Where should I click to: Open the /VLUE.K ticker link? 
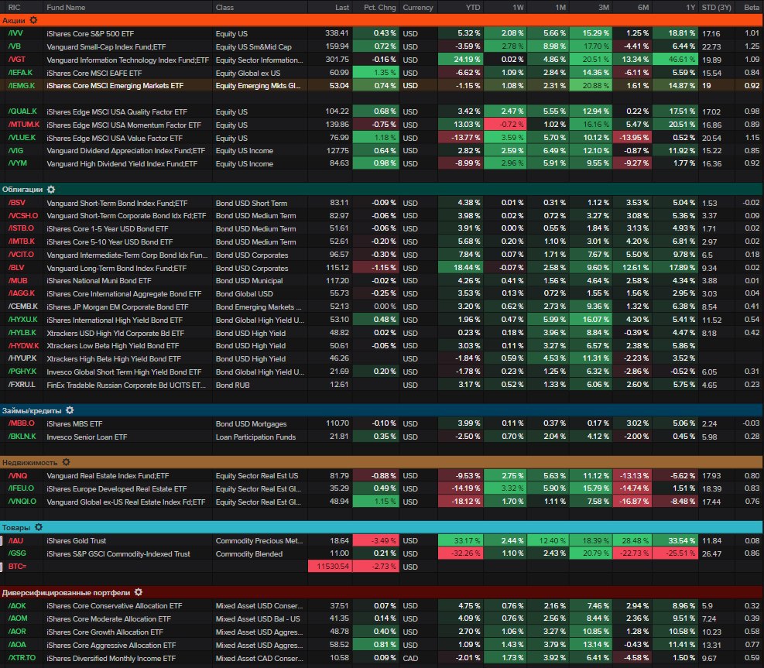(x=22, y=138)
